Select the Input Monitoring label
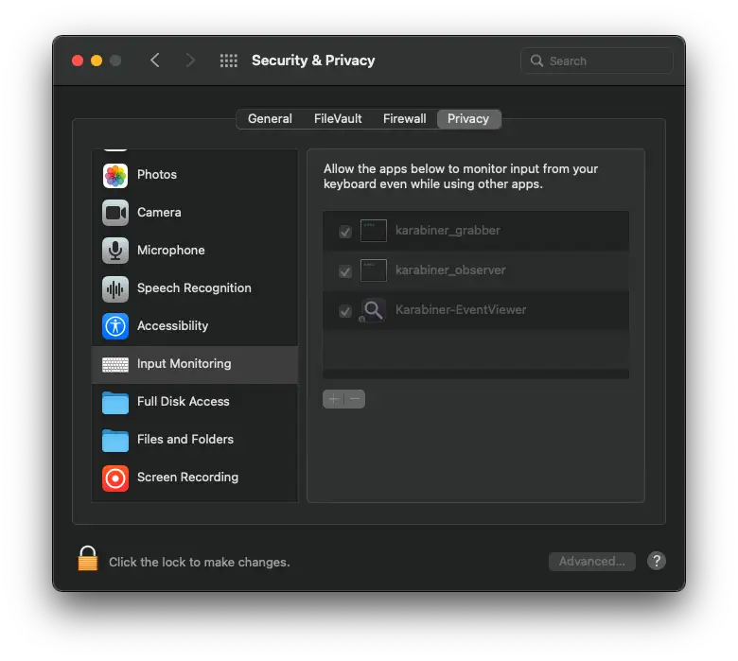738x661 pixels. point(184,364)
